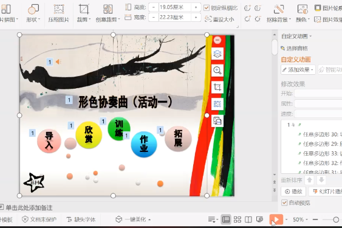The width and height of the screenshot is (342, 228).
Task: Click the 速度 speed combo box
Action: click(x=318, y=114)
